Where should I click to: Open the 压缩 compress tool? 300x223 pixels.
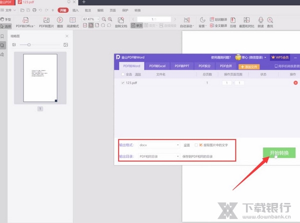(233, 23)
